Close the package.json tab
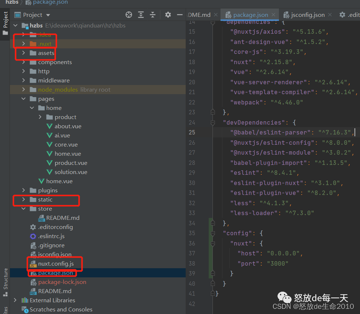The width and height of the screenshot is (360, 314). click(x=273, y=15)
